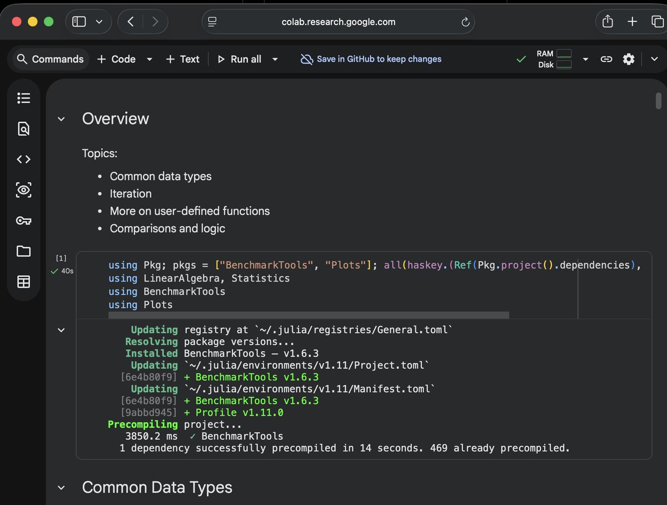Open the sidebar toggle dropdown arrow
The height and width of the screenshot is (505, 667).
[99, 22]
